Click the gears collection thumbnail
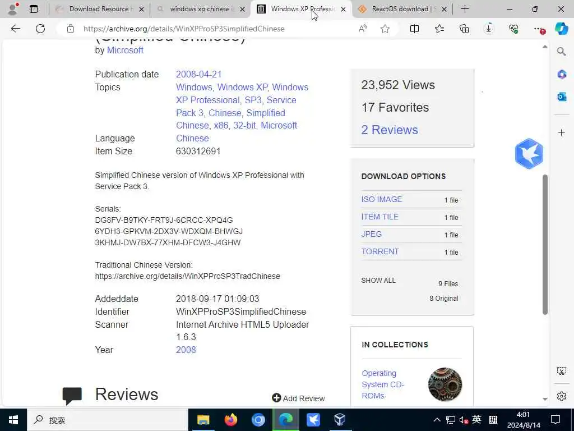The image size is (574, 431). (445, 384)
